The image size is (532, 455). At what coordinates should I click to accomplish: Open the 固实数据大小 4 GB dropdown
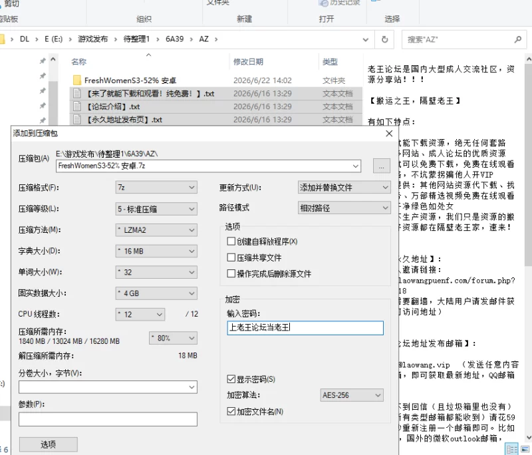pos(156,293)
